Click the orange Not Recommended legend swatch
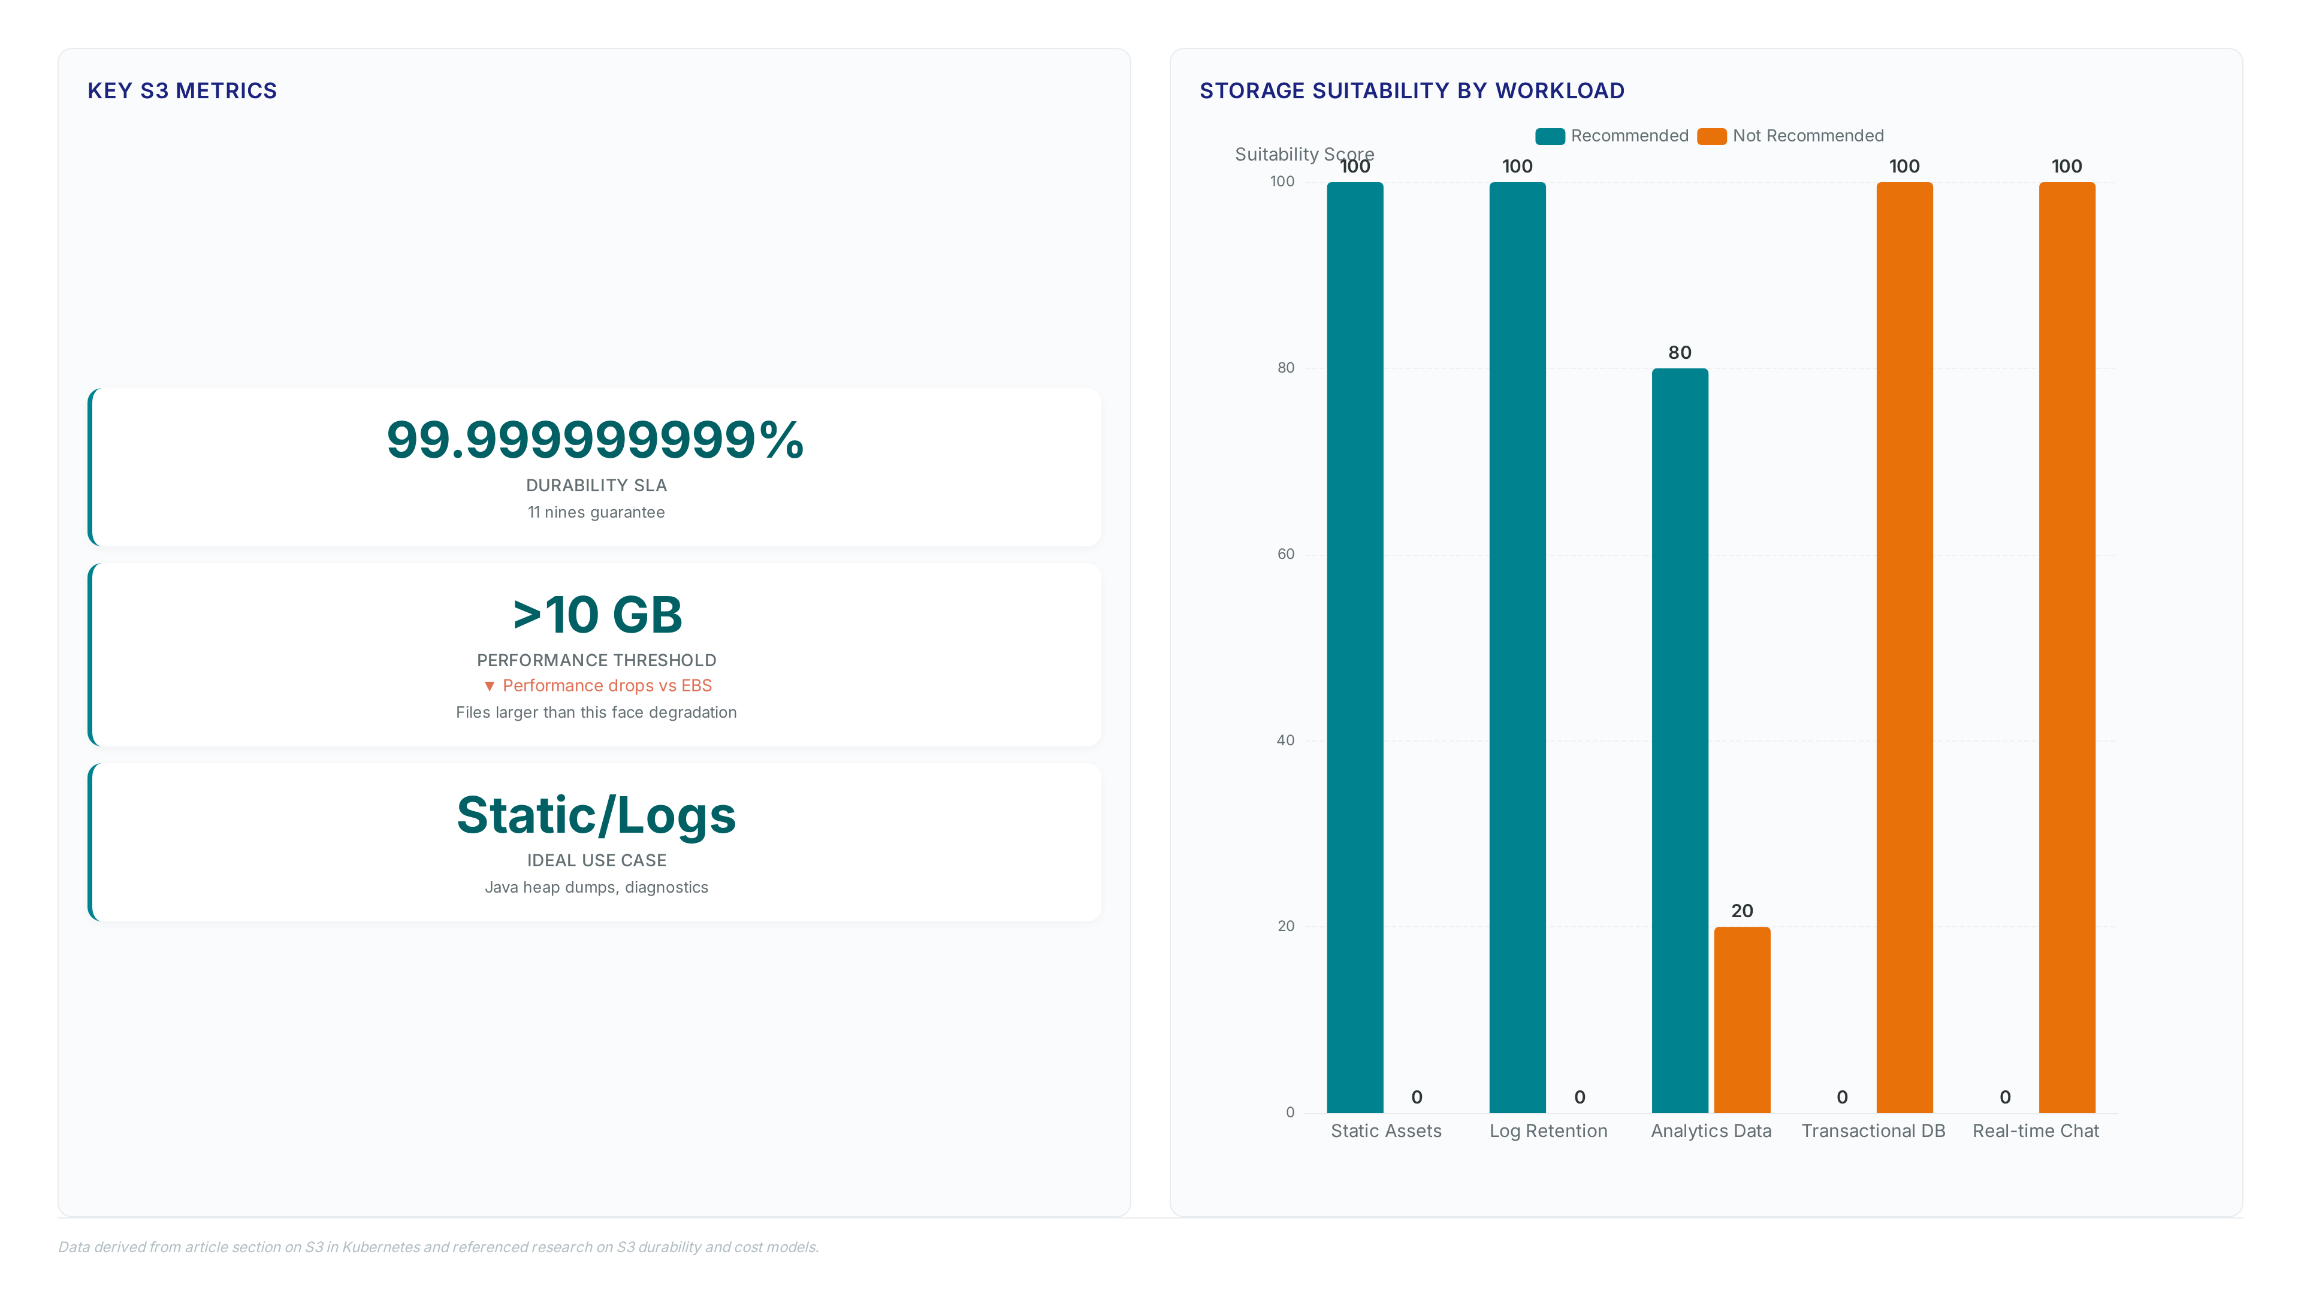Viewport: 2301px width, 1294px height. (x=1711, y=136)
